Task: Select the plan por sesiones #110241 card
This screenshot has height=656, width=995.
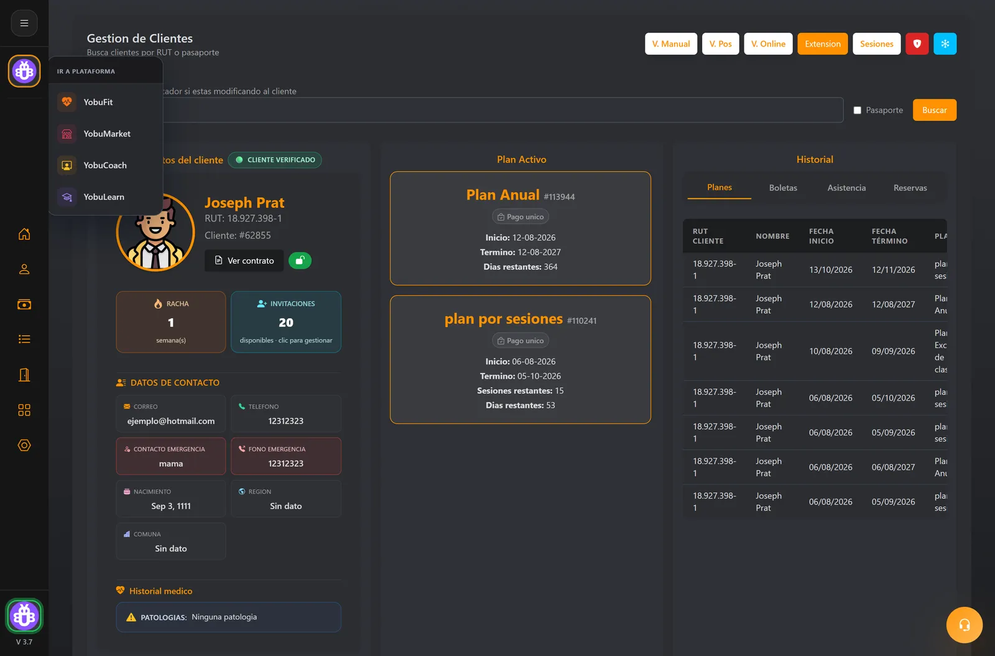Action: tap(521, 359)
